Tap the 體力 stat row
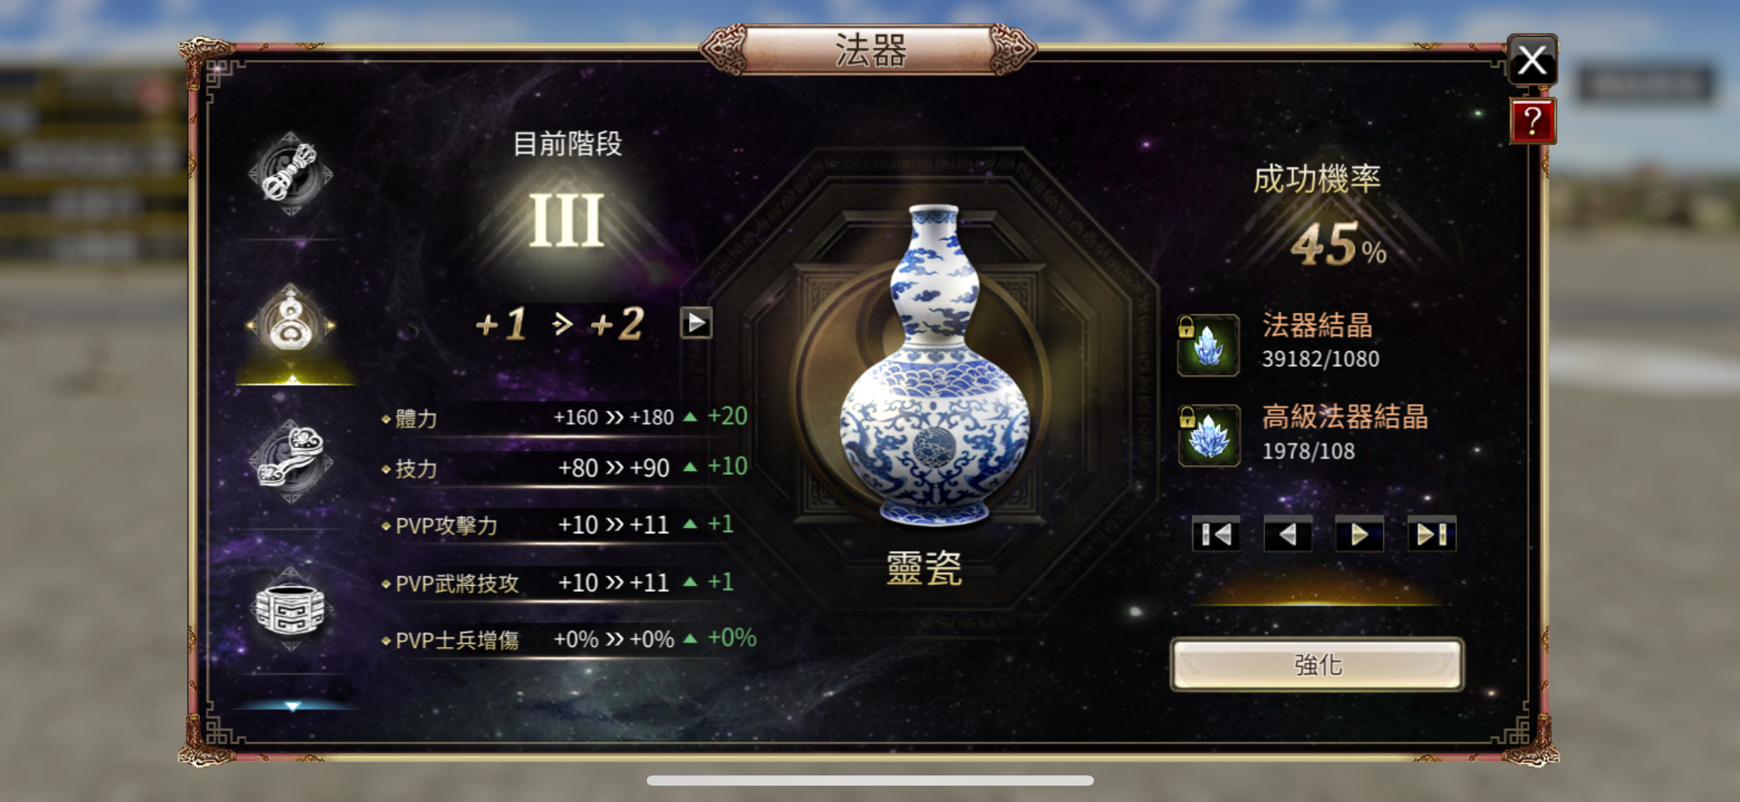This screenshot has width=1740, height=802. click(565, 416)
